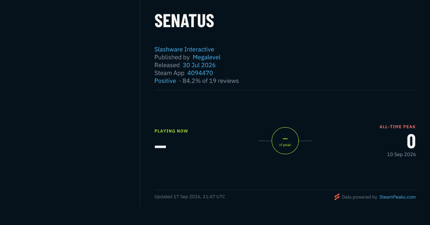Image resolution: width=430 pixels, height=225 pixels.
Task: Open the Megalevel publisher link
Action: tap(207, 57)
